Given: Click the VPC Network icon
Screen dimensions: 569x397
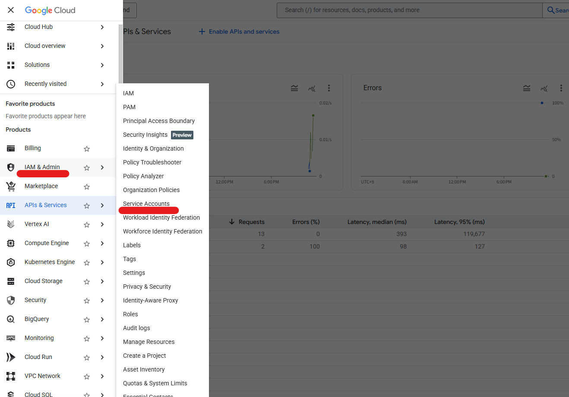Looking at the screenshot, I should pos(11,376).
